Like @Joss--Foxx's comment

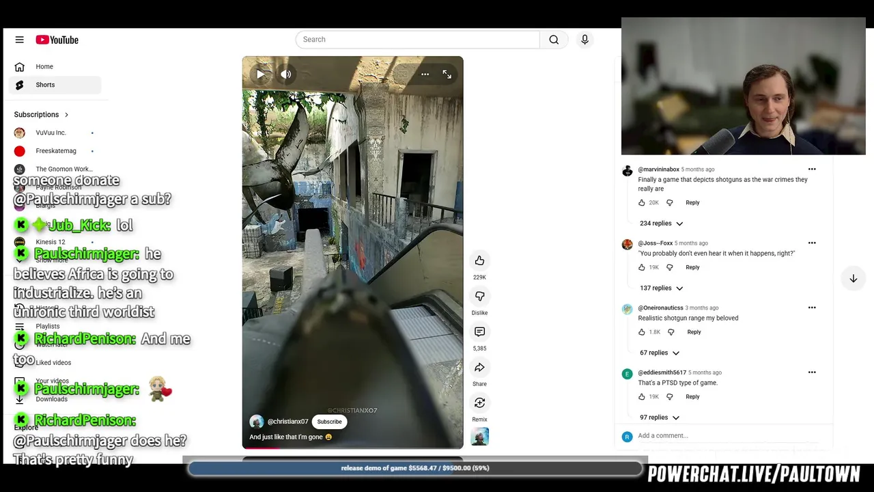click(641, 268)
